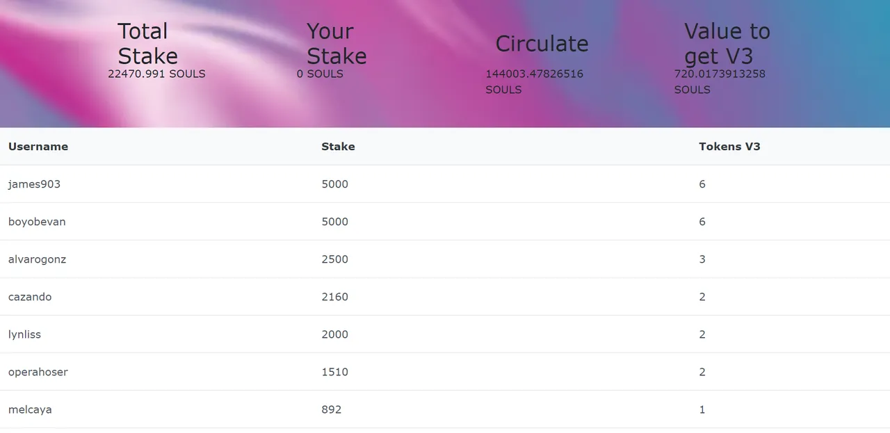Viewport: 890px width, 433px height.
Task: Click the Your Stake heading
Action: coord(337,44)
